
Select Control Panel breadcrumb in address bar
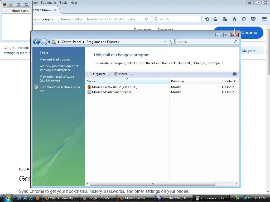[71, 42]
